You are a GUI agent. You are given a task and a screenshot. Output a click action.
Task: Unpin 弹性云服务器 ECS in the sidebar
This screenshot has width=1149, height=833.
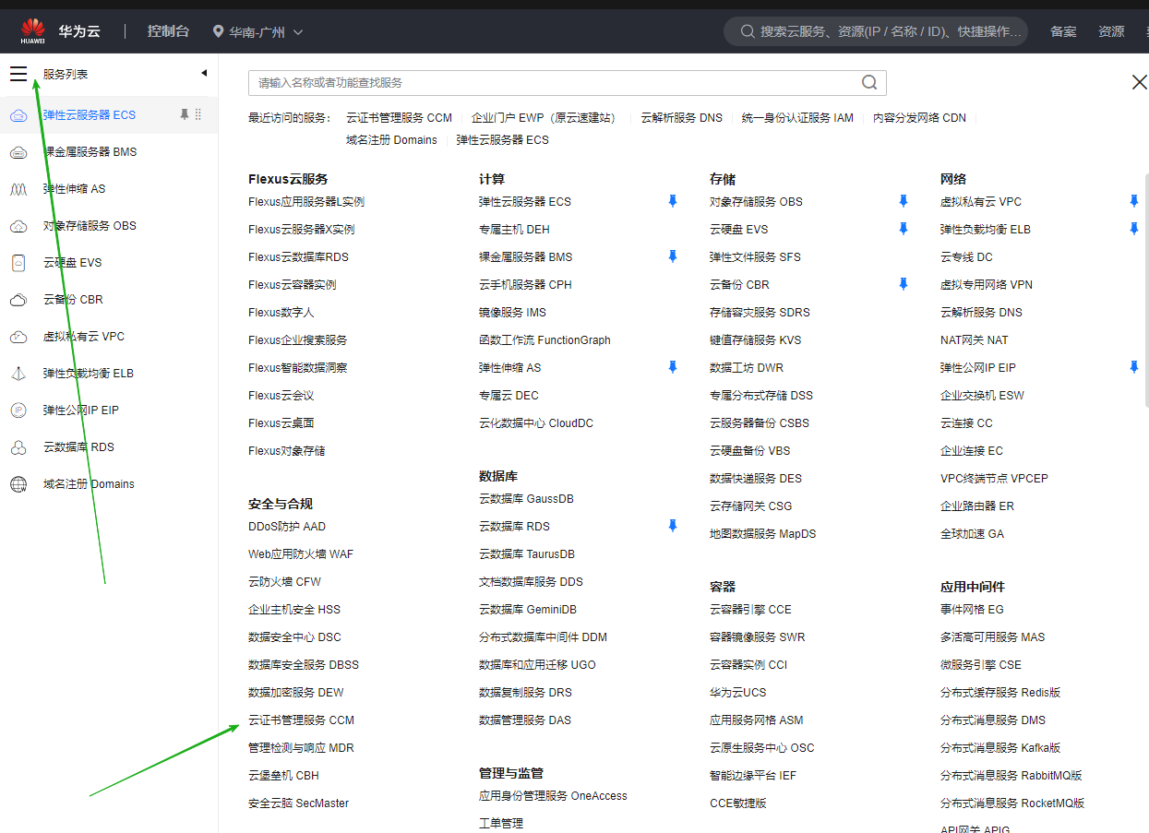184,114
